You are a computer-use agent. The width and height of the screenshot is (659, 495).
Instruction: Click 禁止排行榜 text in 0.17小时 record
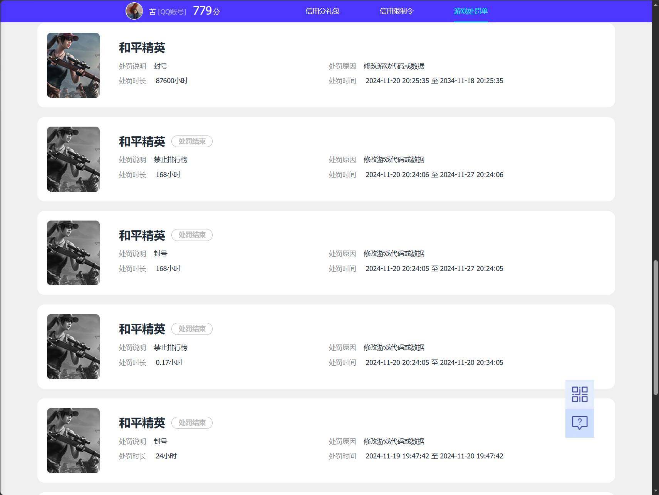(x=171, y=348)
